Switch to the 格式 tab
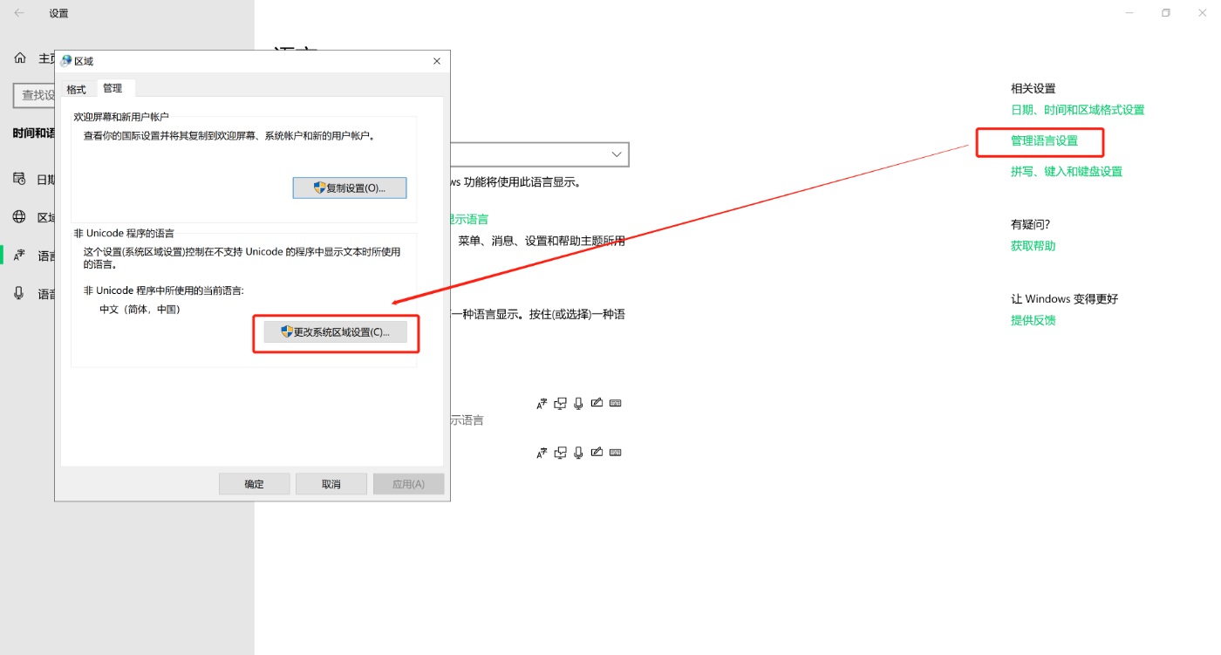Image resolution: width=1221 pixels, height=655 pixels. (77, 89)
